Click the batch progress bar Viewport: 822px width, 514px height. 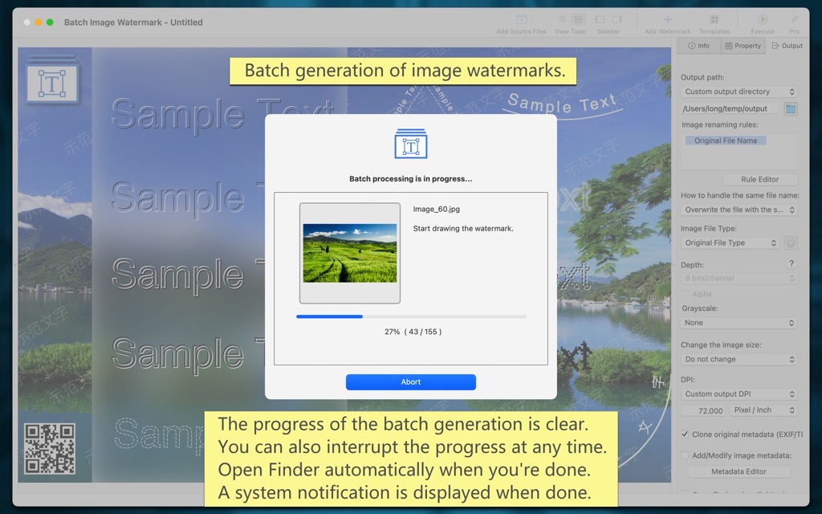pyautogui.click(x=411, y=316)
